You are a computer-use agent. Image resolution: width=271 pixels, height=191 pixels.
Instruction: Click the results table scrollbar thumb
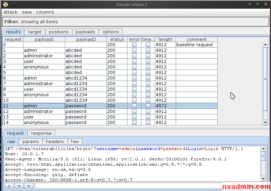point(265,79)
